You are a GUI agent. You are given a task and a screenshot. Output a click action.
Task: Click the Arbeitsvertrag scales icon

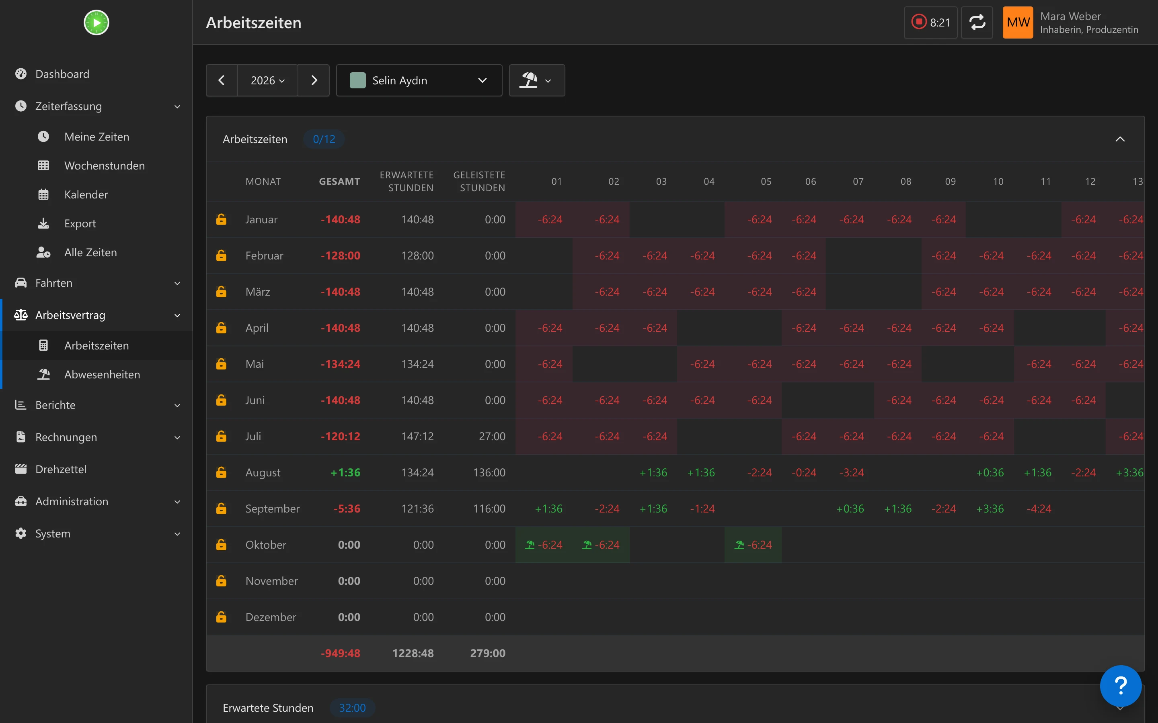21,315
